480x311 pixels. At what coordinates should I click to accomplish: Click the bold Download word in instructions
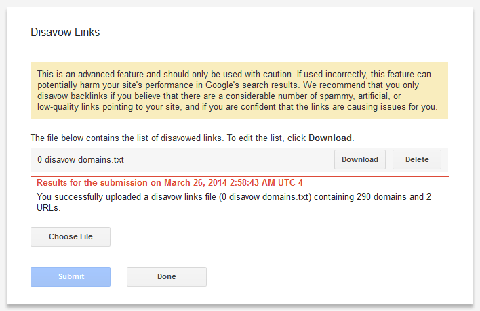(330, 138)
